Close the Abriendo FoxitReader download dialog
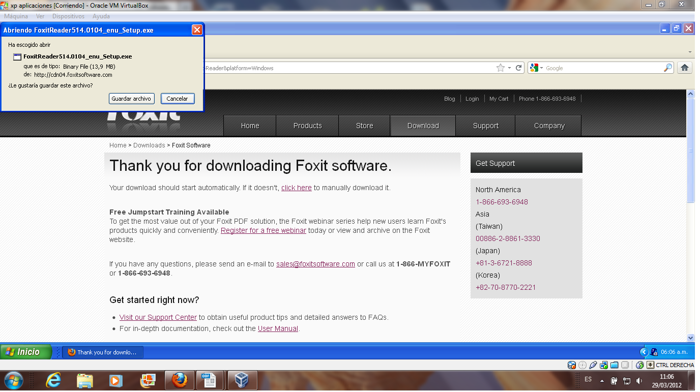700x392 pixels. coord(197,30)
